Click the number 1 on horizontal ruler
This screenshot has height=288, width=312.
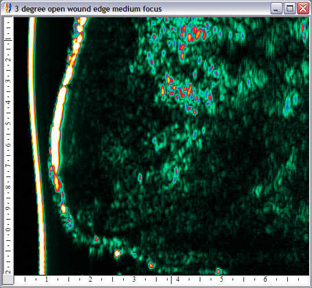pos(47,279)
